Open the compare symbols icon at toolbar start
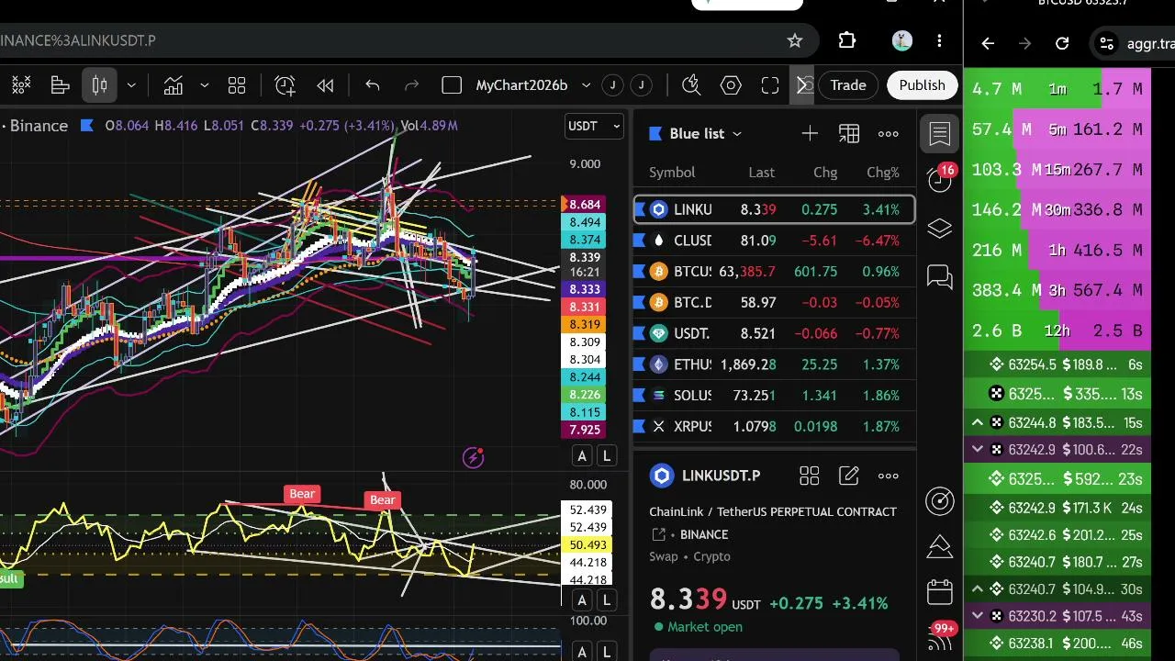This screenshot has height=661, width=1175. click(20, 85)
